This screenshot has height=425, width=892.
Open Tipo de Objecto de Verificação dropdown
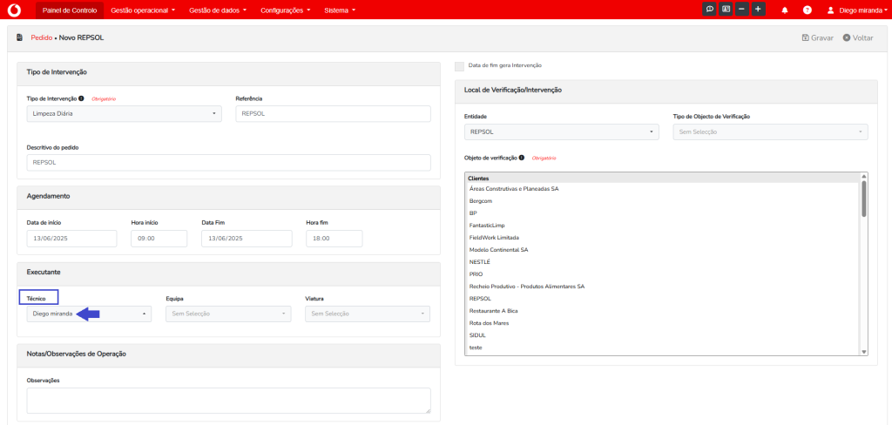(x=770, y=132)
